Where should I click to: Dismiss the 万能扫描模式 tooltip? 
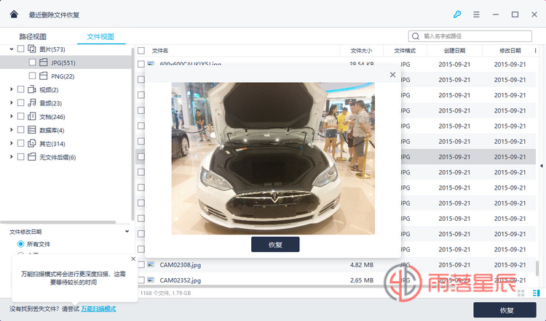point(133,259)
